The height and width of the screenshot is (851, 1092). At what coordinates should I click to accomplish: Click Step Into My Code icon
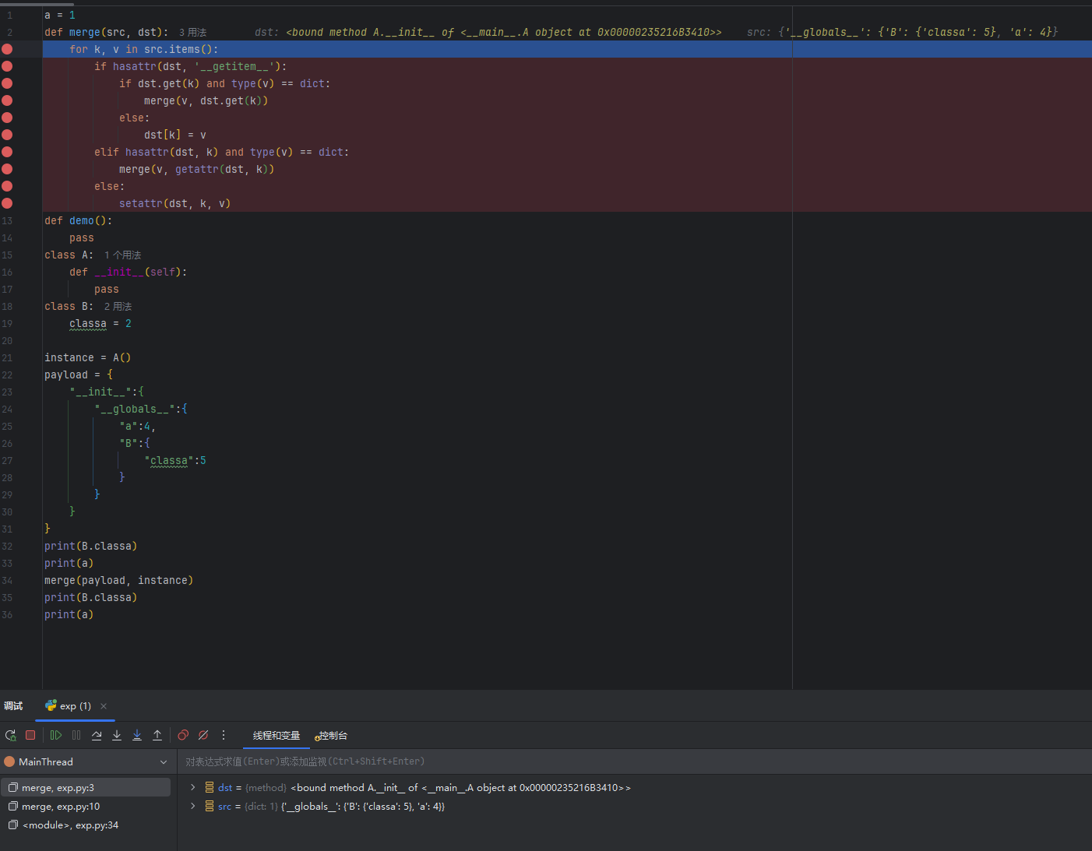137,735
